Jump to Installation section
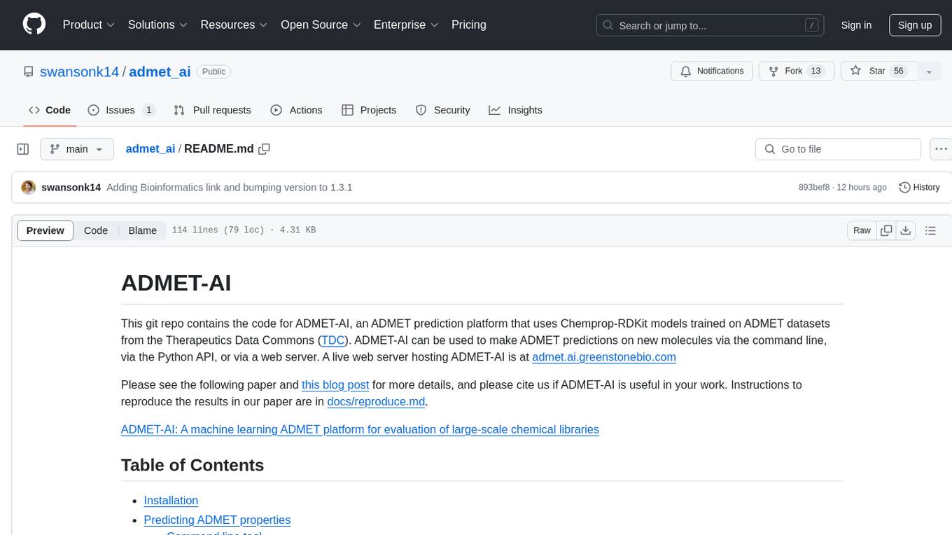 tap(171, 501)
